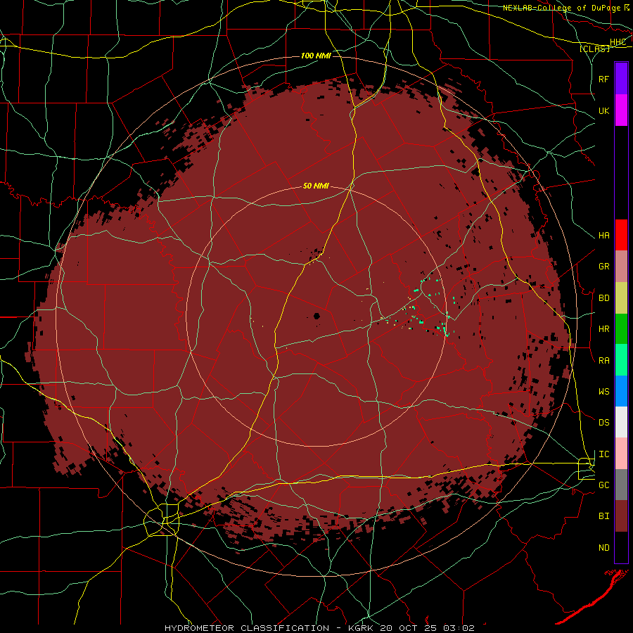Click the HA legend label
The image size is (633, 633).
click(x=603, y=235)
